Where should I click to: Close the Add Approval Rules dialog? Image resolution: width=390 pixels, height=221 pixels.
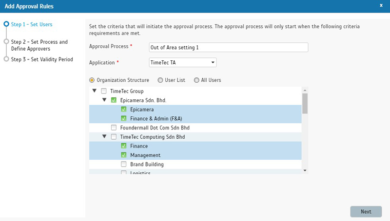(x=381, y=5)
